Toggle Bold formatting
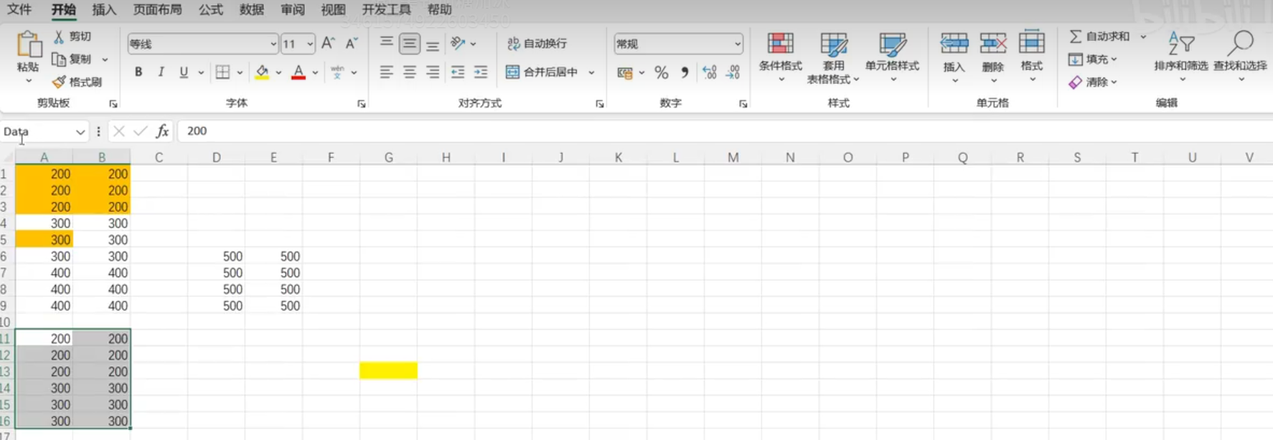1273x440 pixels. click(138, 72)
